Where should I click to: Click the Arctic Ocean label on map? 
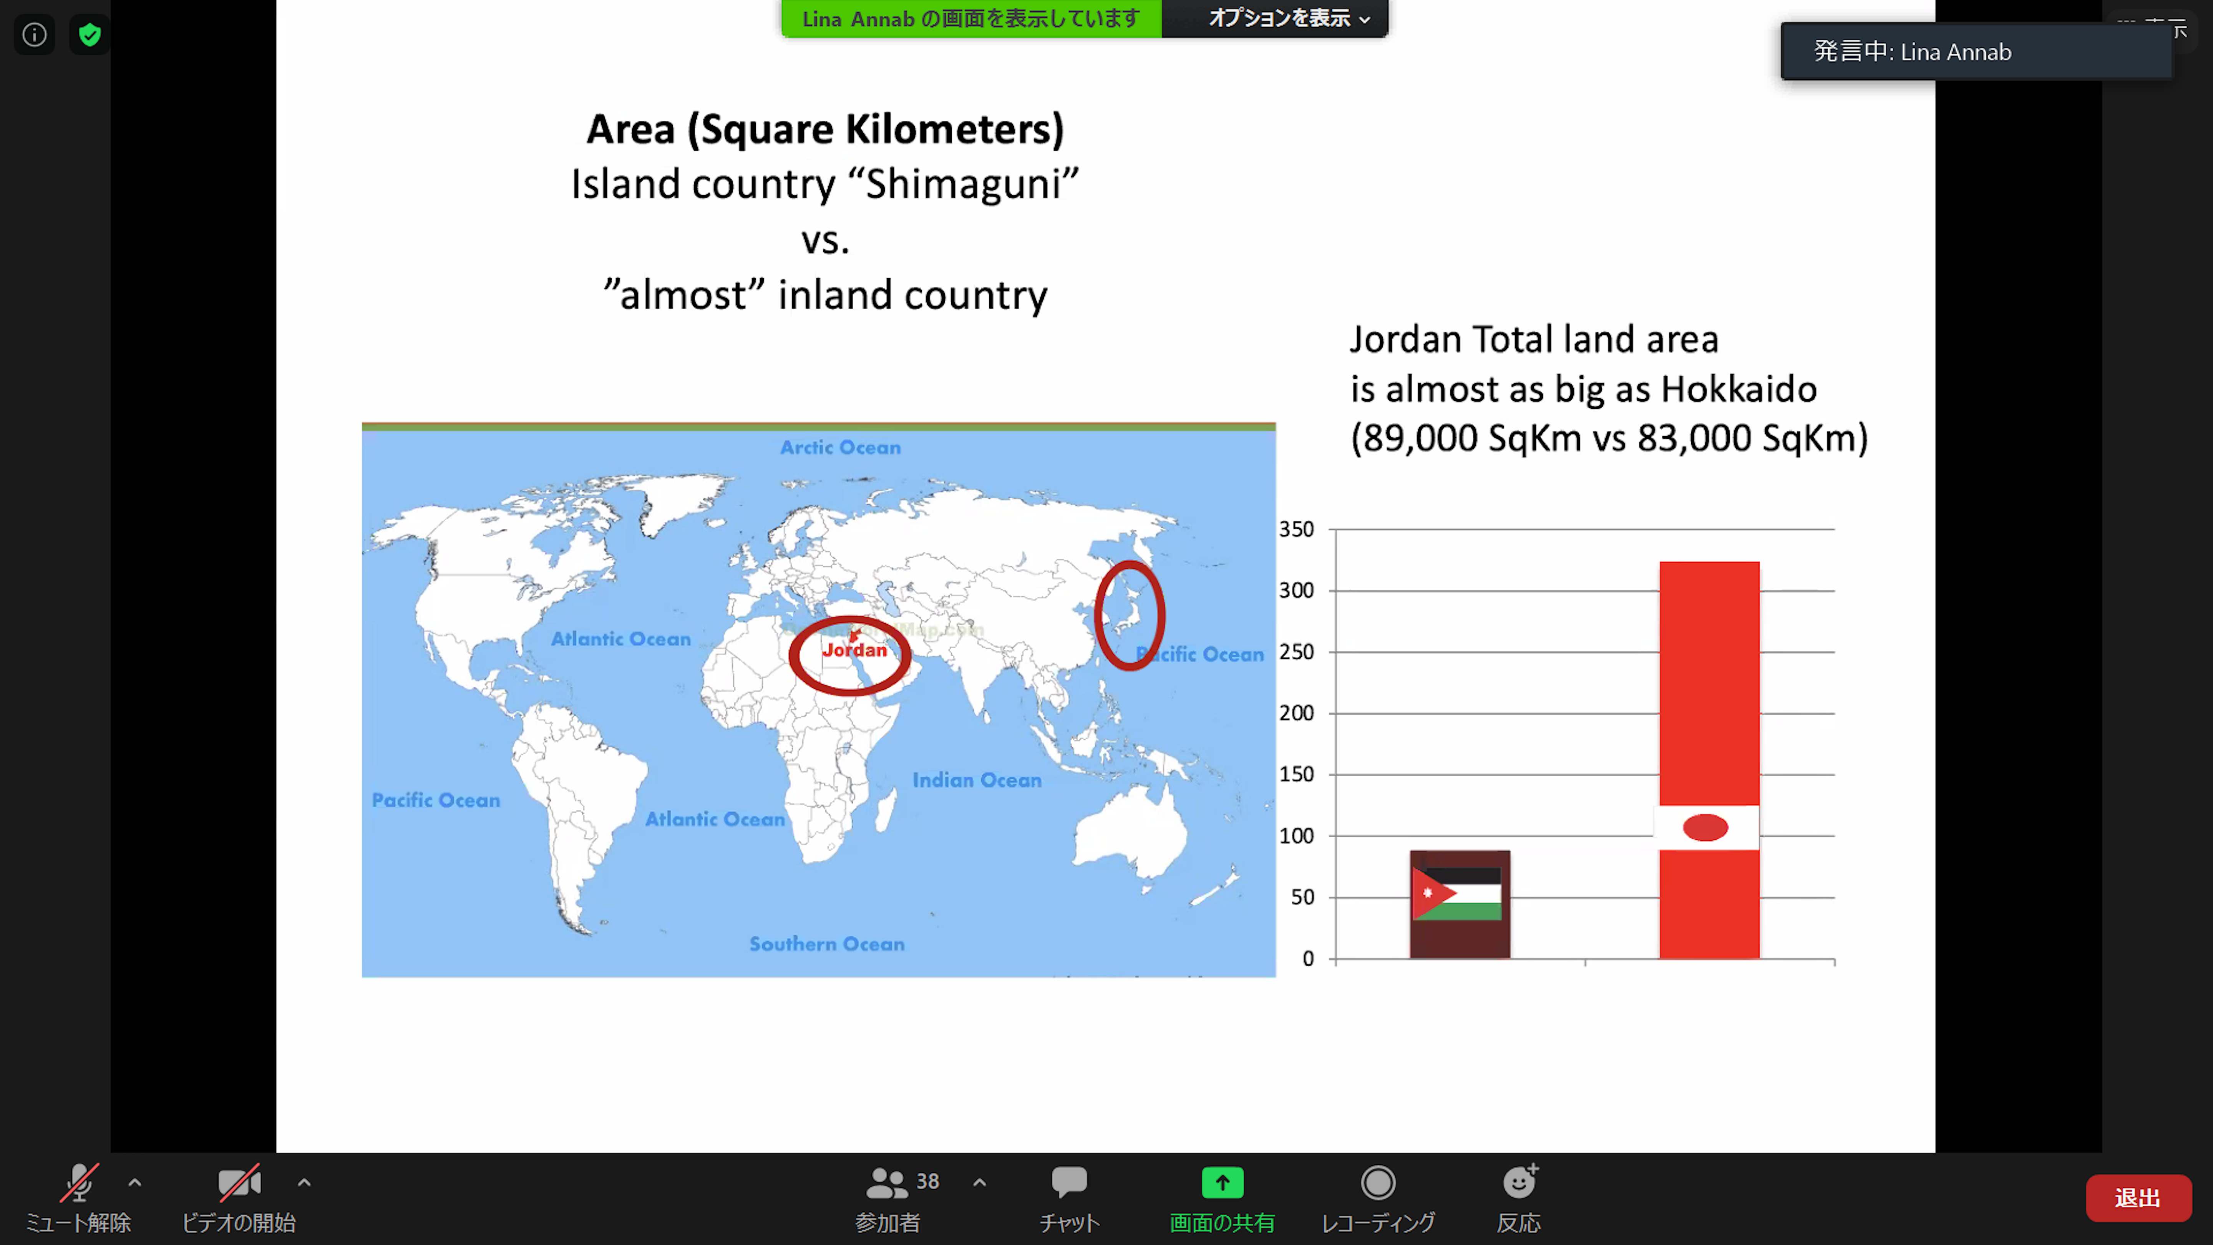point(840,447)
